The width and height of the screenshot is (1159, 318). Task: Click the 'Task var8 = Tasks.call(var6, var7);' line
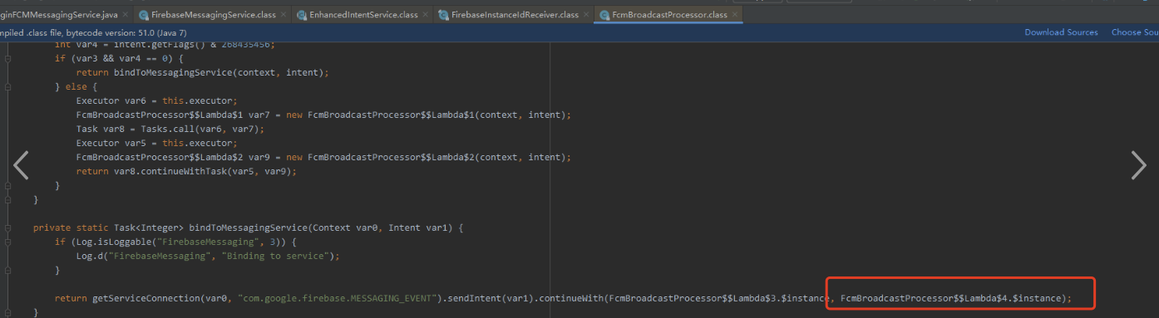click(x=170, y=129)
